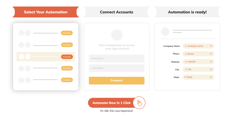The image size is (228, 114).
Task: Select the Select Your Automation step tab
Action: (x=46, y=12)
